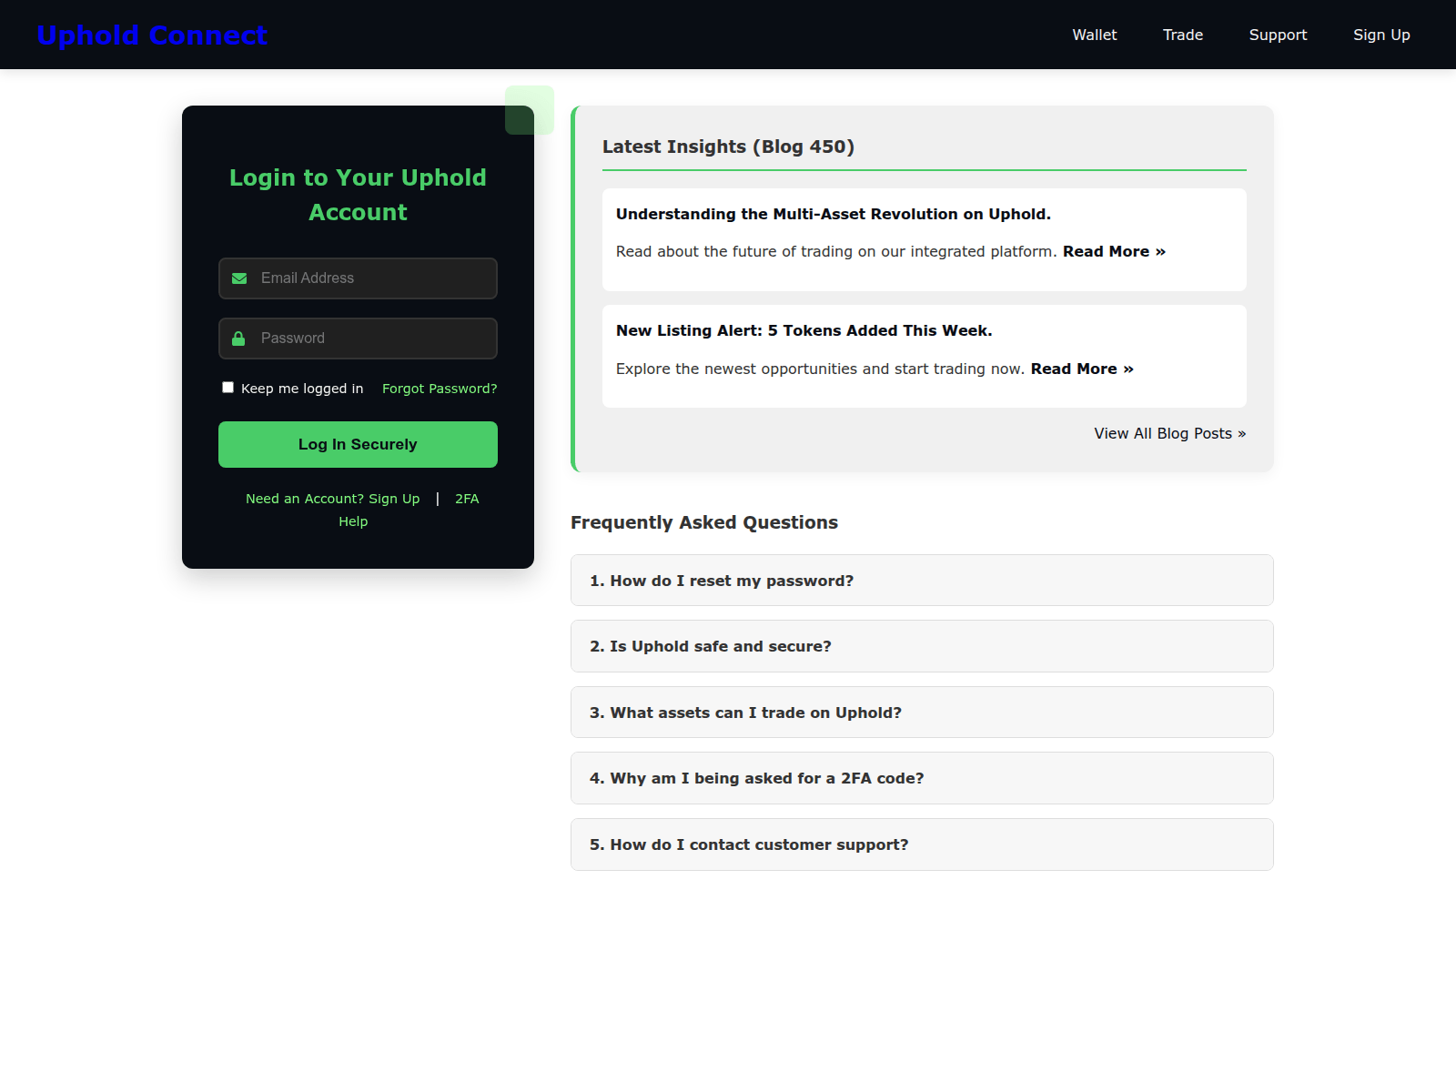Expand FAQ: Is Uphold safe and secure?

(922, 646)
